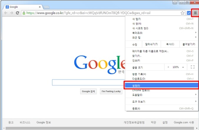199x130 pixels.
Task: Expand the 북마크(B) submenu
Action: pos(161,33)
